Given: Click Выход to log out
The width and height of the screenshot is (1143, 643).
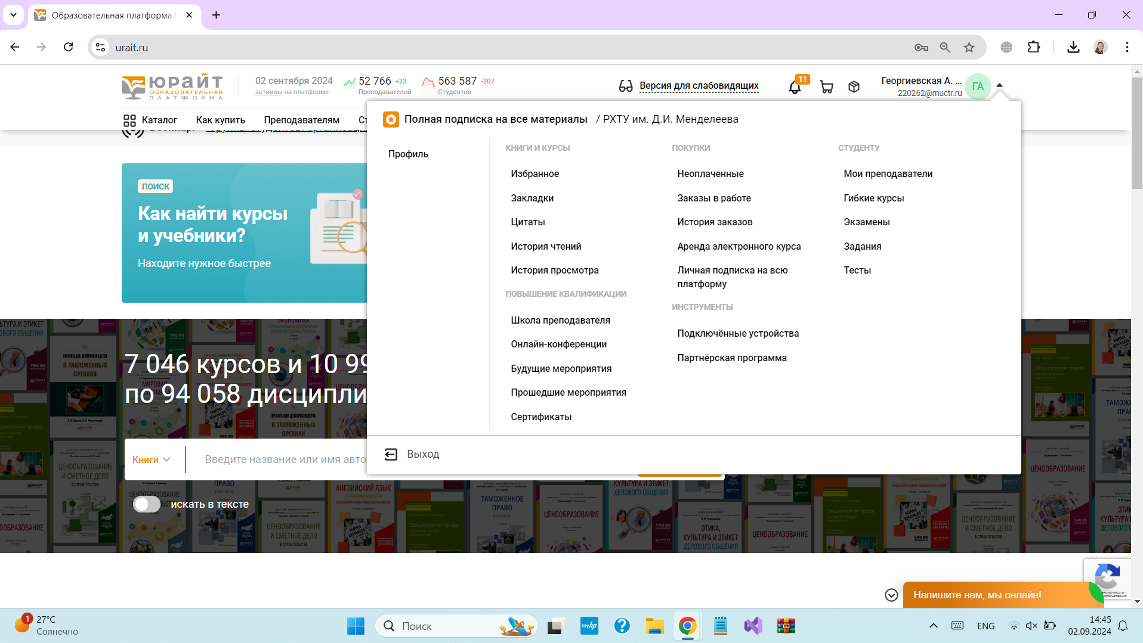Looking at the screenshot, I should point(423,454).
